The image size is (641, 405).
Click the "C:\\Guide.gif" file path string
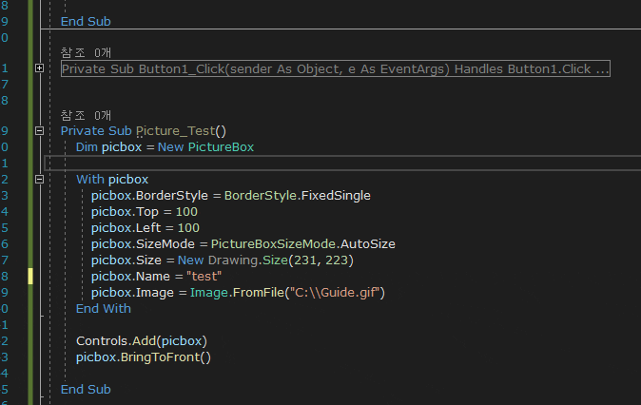(x=335, y=293)
